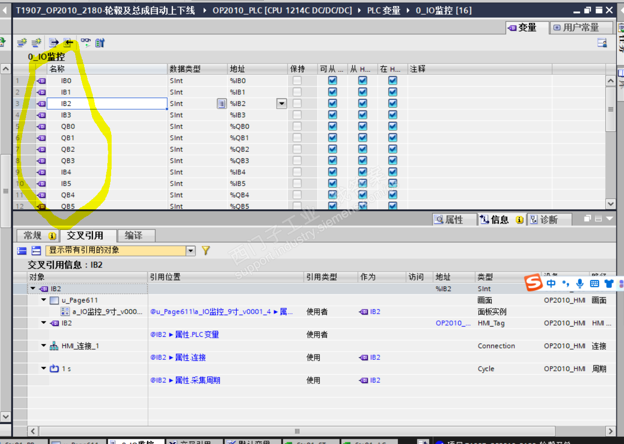Click the connection icon beside HMI_连接_1

tap(54, 346)
